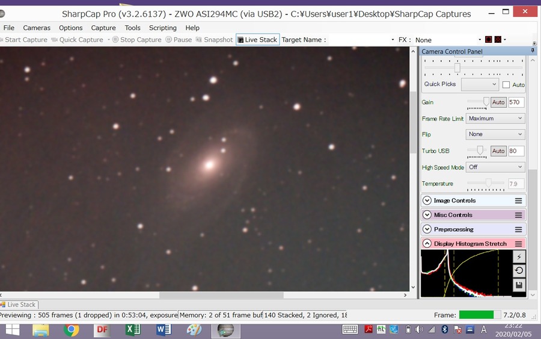The image size is (541, 339).
Task: Click Snapshot button
Action: pos(214,40)
